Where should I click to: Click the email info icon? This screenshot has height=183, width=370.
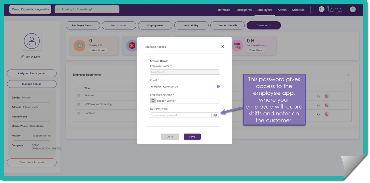click(218, 87)
